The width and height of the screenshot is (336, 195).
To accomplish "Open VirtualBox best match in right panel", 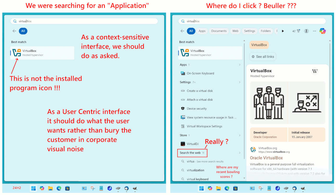I will [x=210, y=53].
